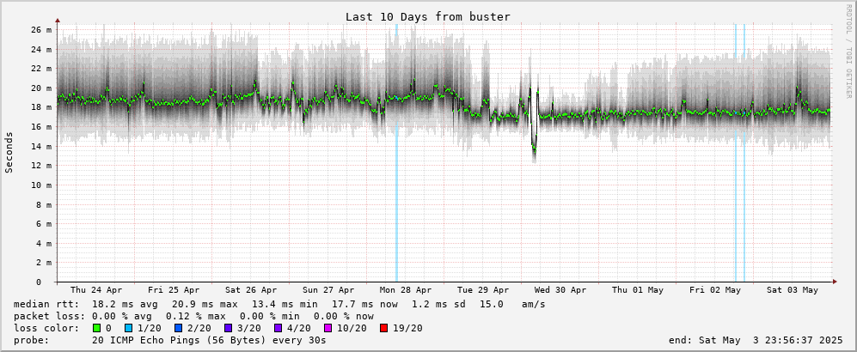Click the 'Seconds' y-axis label
This screenshot has height=352, width=857.
tap(9, 152)
